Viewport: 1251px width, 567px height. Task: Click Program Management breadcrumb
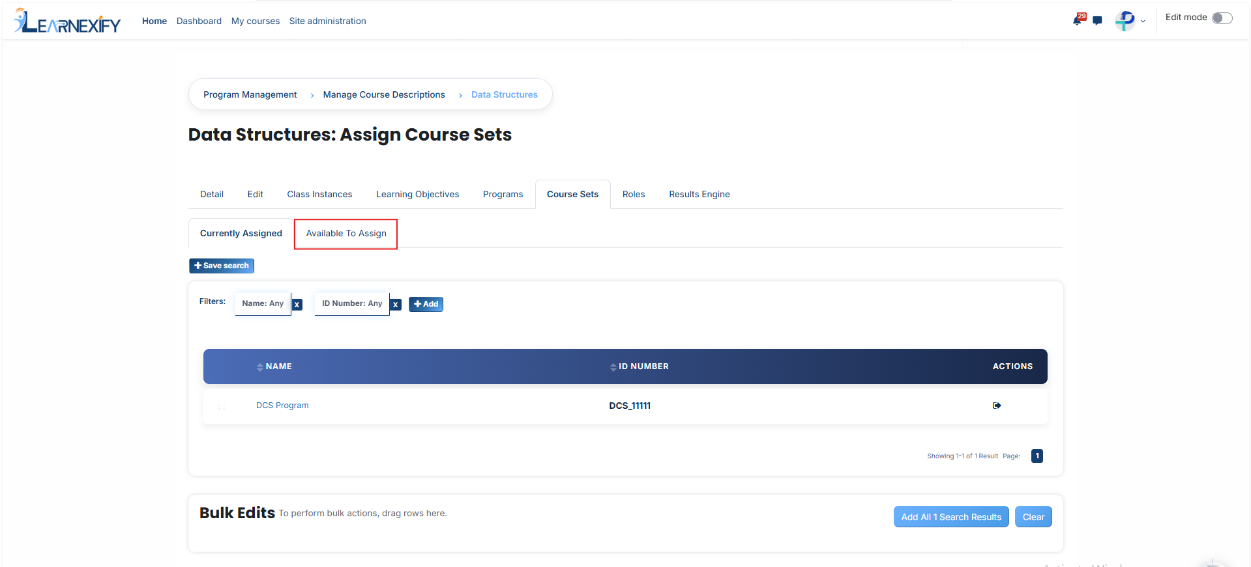coord(250,94)
